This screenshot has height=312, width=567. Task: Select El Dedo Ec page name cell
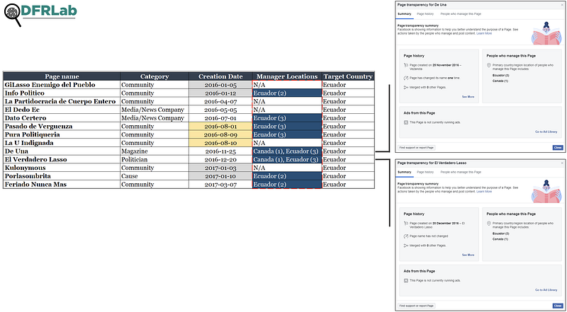[62, 110]
